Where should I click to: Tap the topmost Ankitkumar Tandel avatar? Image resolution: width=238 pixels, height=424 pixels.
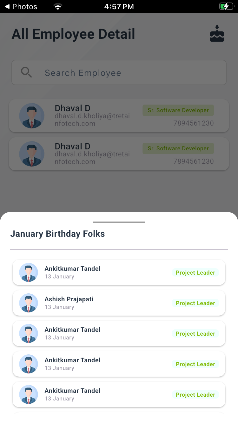(29, 272)
